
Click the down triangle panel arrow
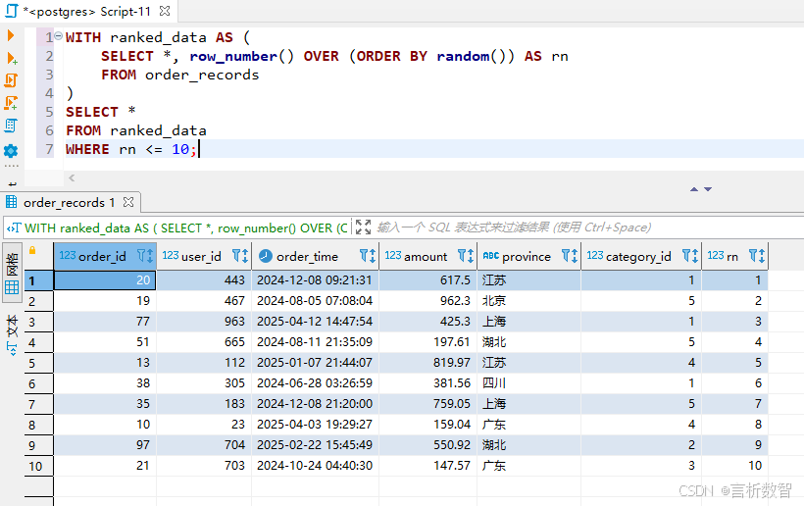pyautogui.click(x=708, y=189)
